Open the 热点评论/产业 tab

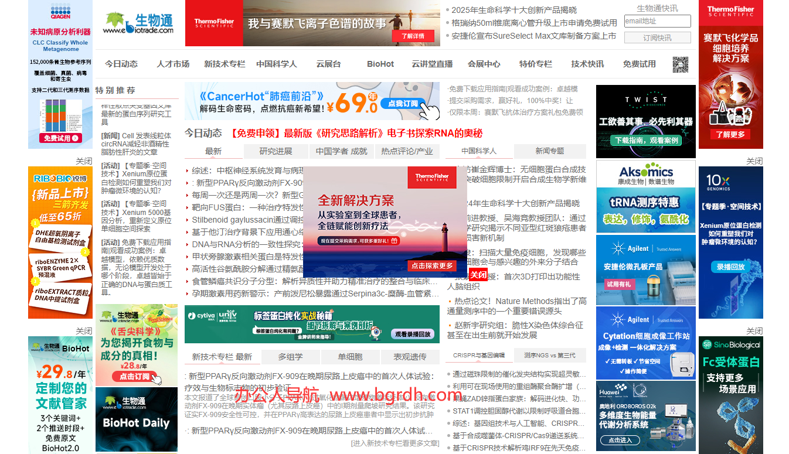(x=407, y=151)
